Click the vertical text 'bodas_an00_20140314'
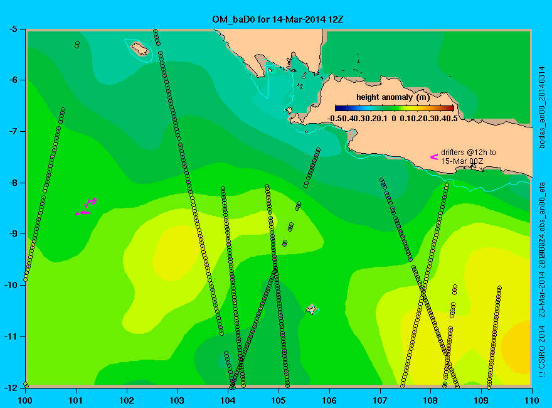 click(x=542, y=107)
